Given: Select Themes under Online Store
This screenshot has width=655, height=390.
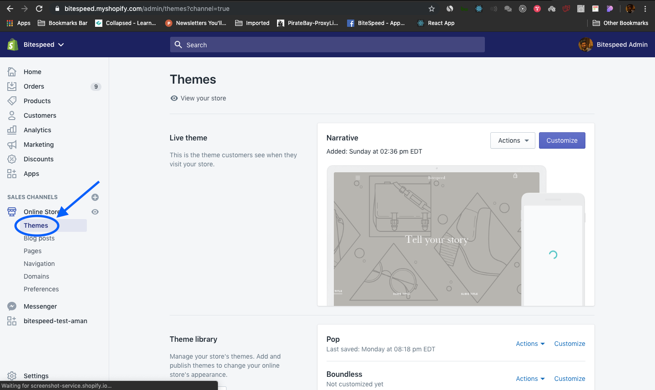Looking at the screenshot, I should 36,225.
